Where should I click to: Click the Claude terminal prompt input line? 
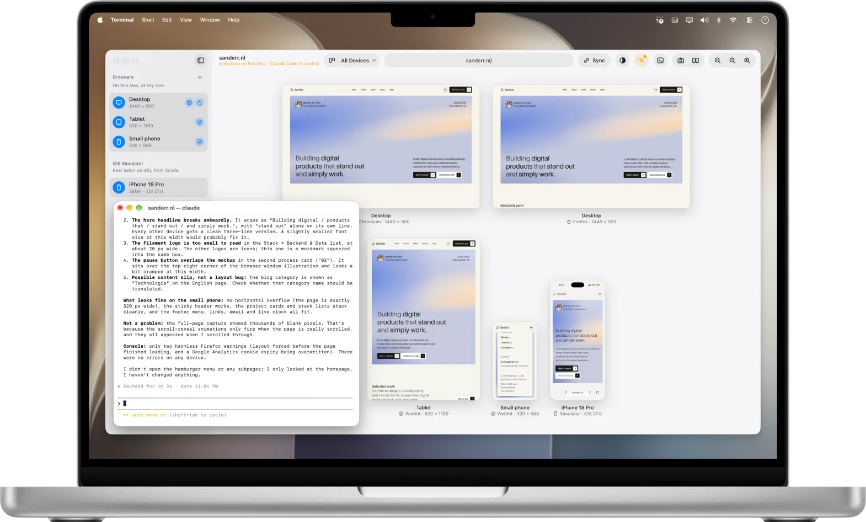(x=236, y=403)
